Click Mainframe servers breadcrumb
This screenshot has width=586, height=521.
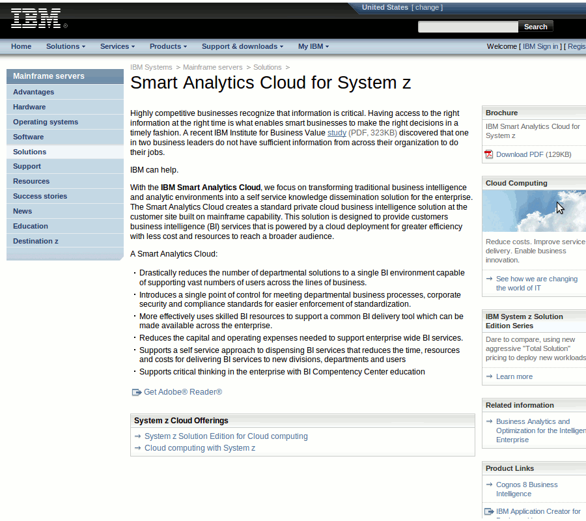pos(212,67)
